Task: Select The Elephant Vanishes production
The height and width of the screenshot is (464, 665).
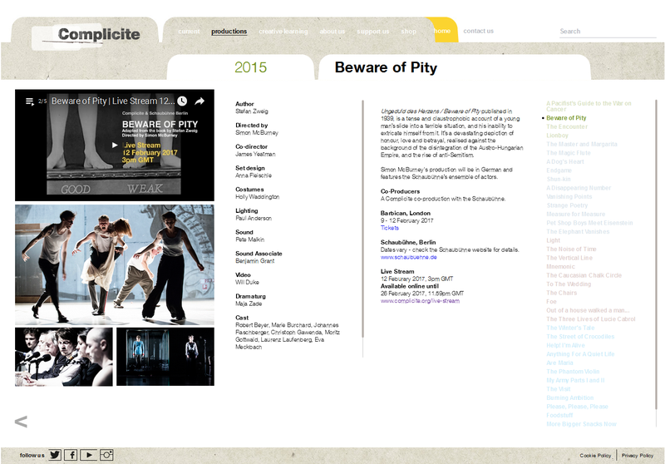Action: coord(578,231)
